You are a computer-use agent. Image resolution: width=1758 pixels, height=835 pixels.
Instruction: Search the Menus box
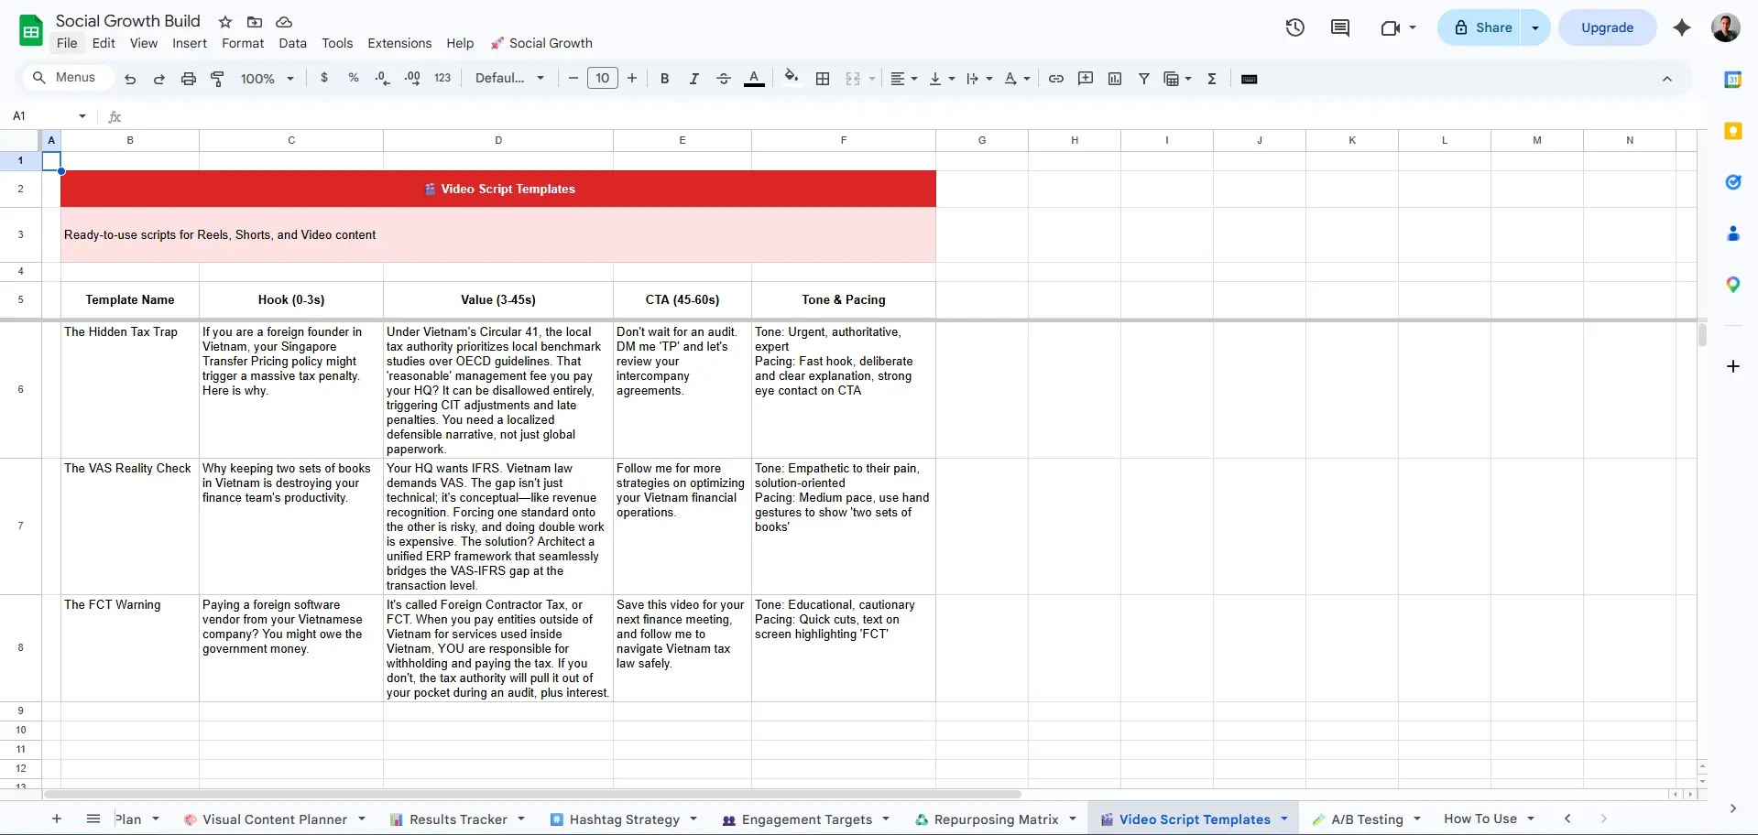tap(68, 78)
